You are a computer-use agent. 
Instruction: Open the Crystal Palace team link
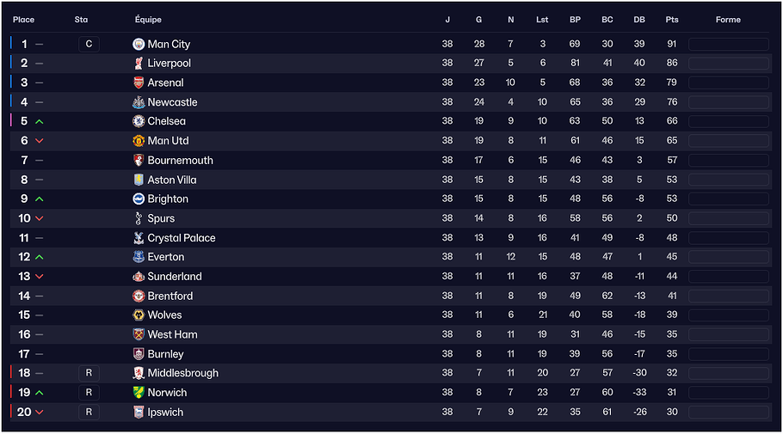tap(181, 238)
